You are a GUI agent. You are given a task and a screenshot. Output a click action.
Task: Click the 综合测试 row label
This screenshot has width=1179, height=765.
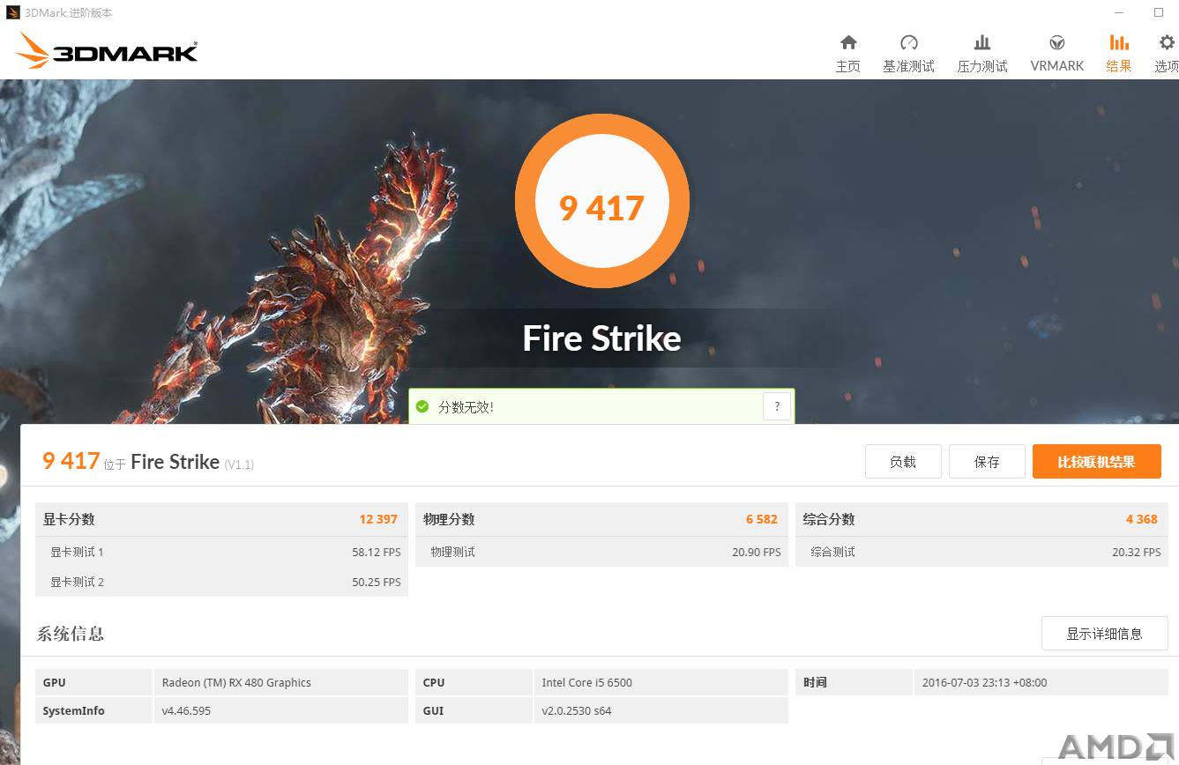point(833,553)
